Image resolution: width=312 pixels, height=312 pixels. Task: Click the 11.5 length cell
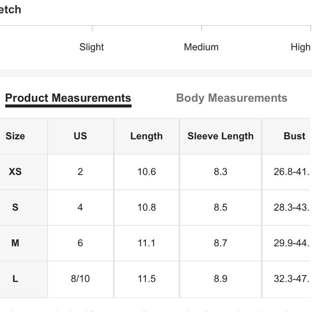(146, 279)
